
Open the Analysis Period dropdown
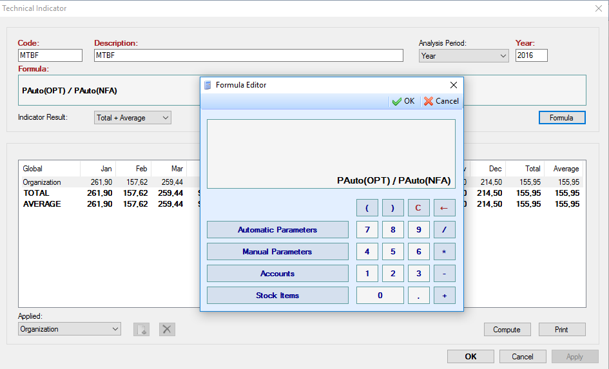(463, 56)
